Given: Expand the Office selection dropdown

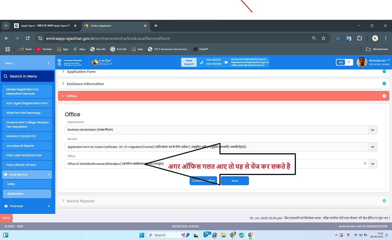Looking at the screenshot, I should coord(372,164).
